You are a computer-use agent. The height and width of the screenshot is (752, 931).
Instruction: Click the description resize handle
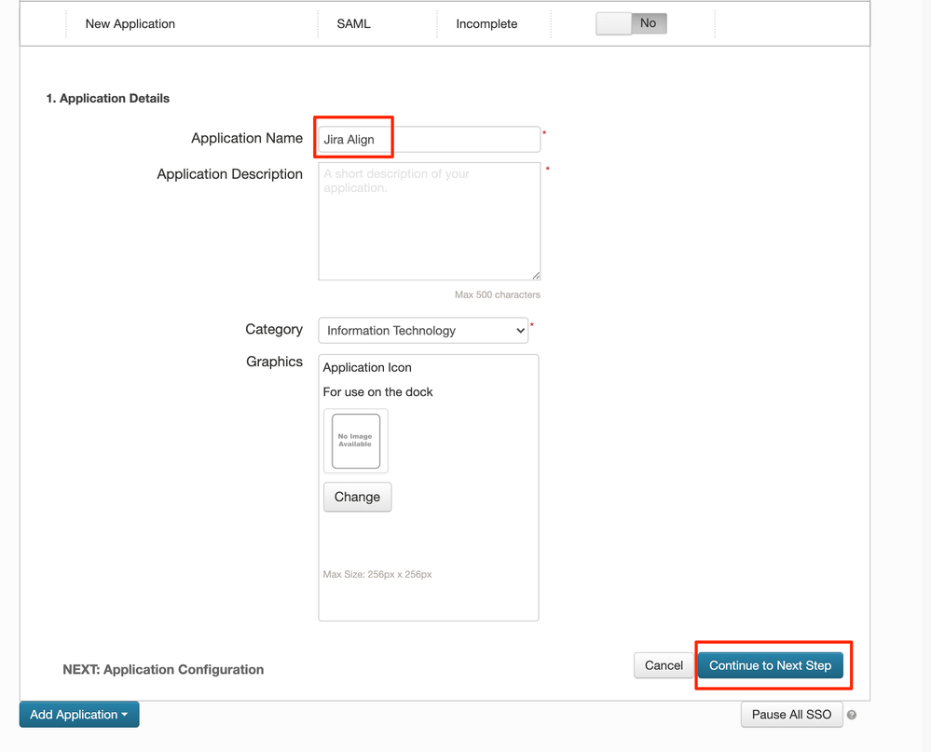tap(536, 276)
